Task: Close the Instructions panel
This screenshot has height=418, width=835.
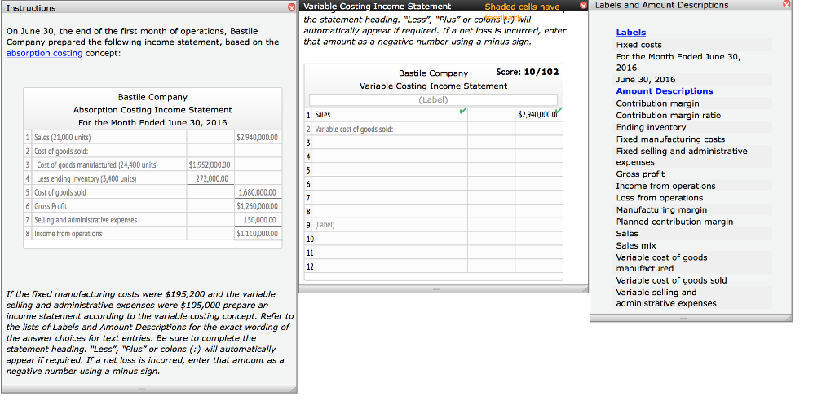Action: pos(291,7)
